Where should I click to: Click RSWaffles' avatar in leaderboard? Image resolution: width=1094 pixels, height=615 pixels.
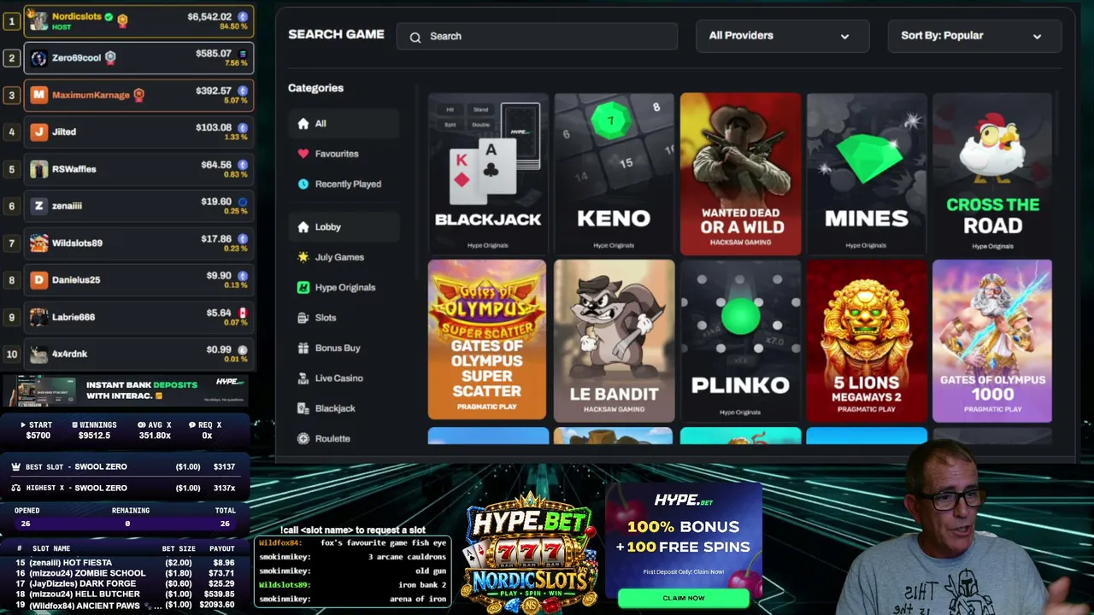tap(38, 169)
